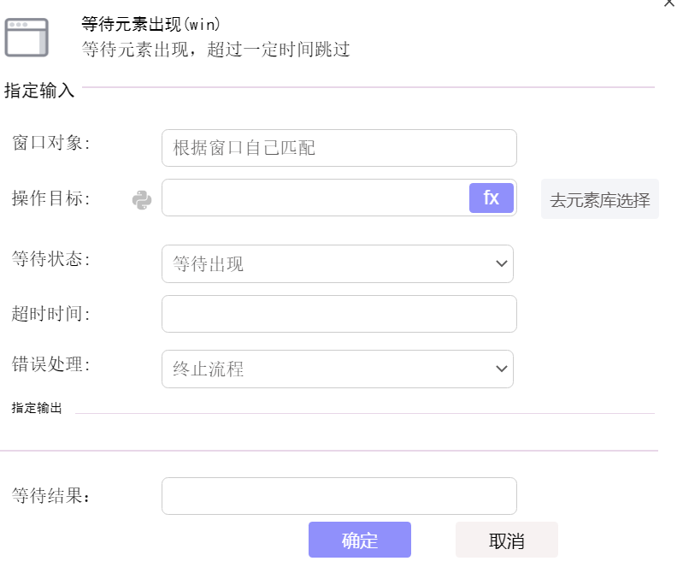Screen dimensions: 683x573
Task: Click the chevron arrow in 等待出现 box
Action: pos(502,263)
